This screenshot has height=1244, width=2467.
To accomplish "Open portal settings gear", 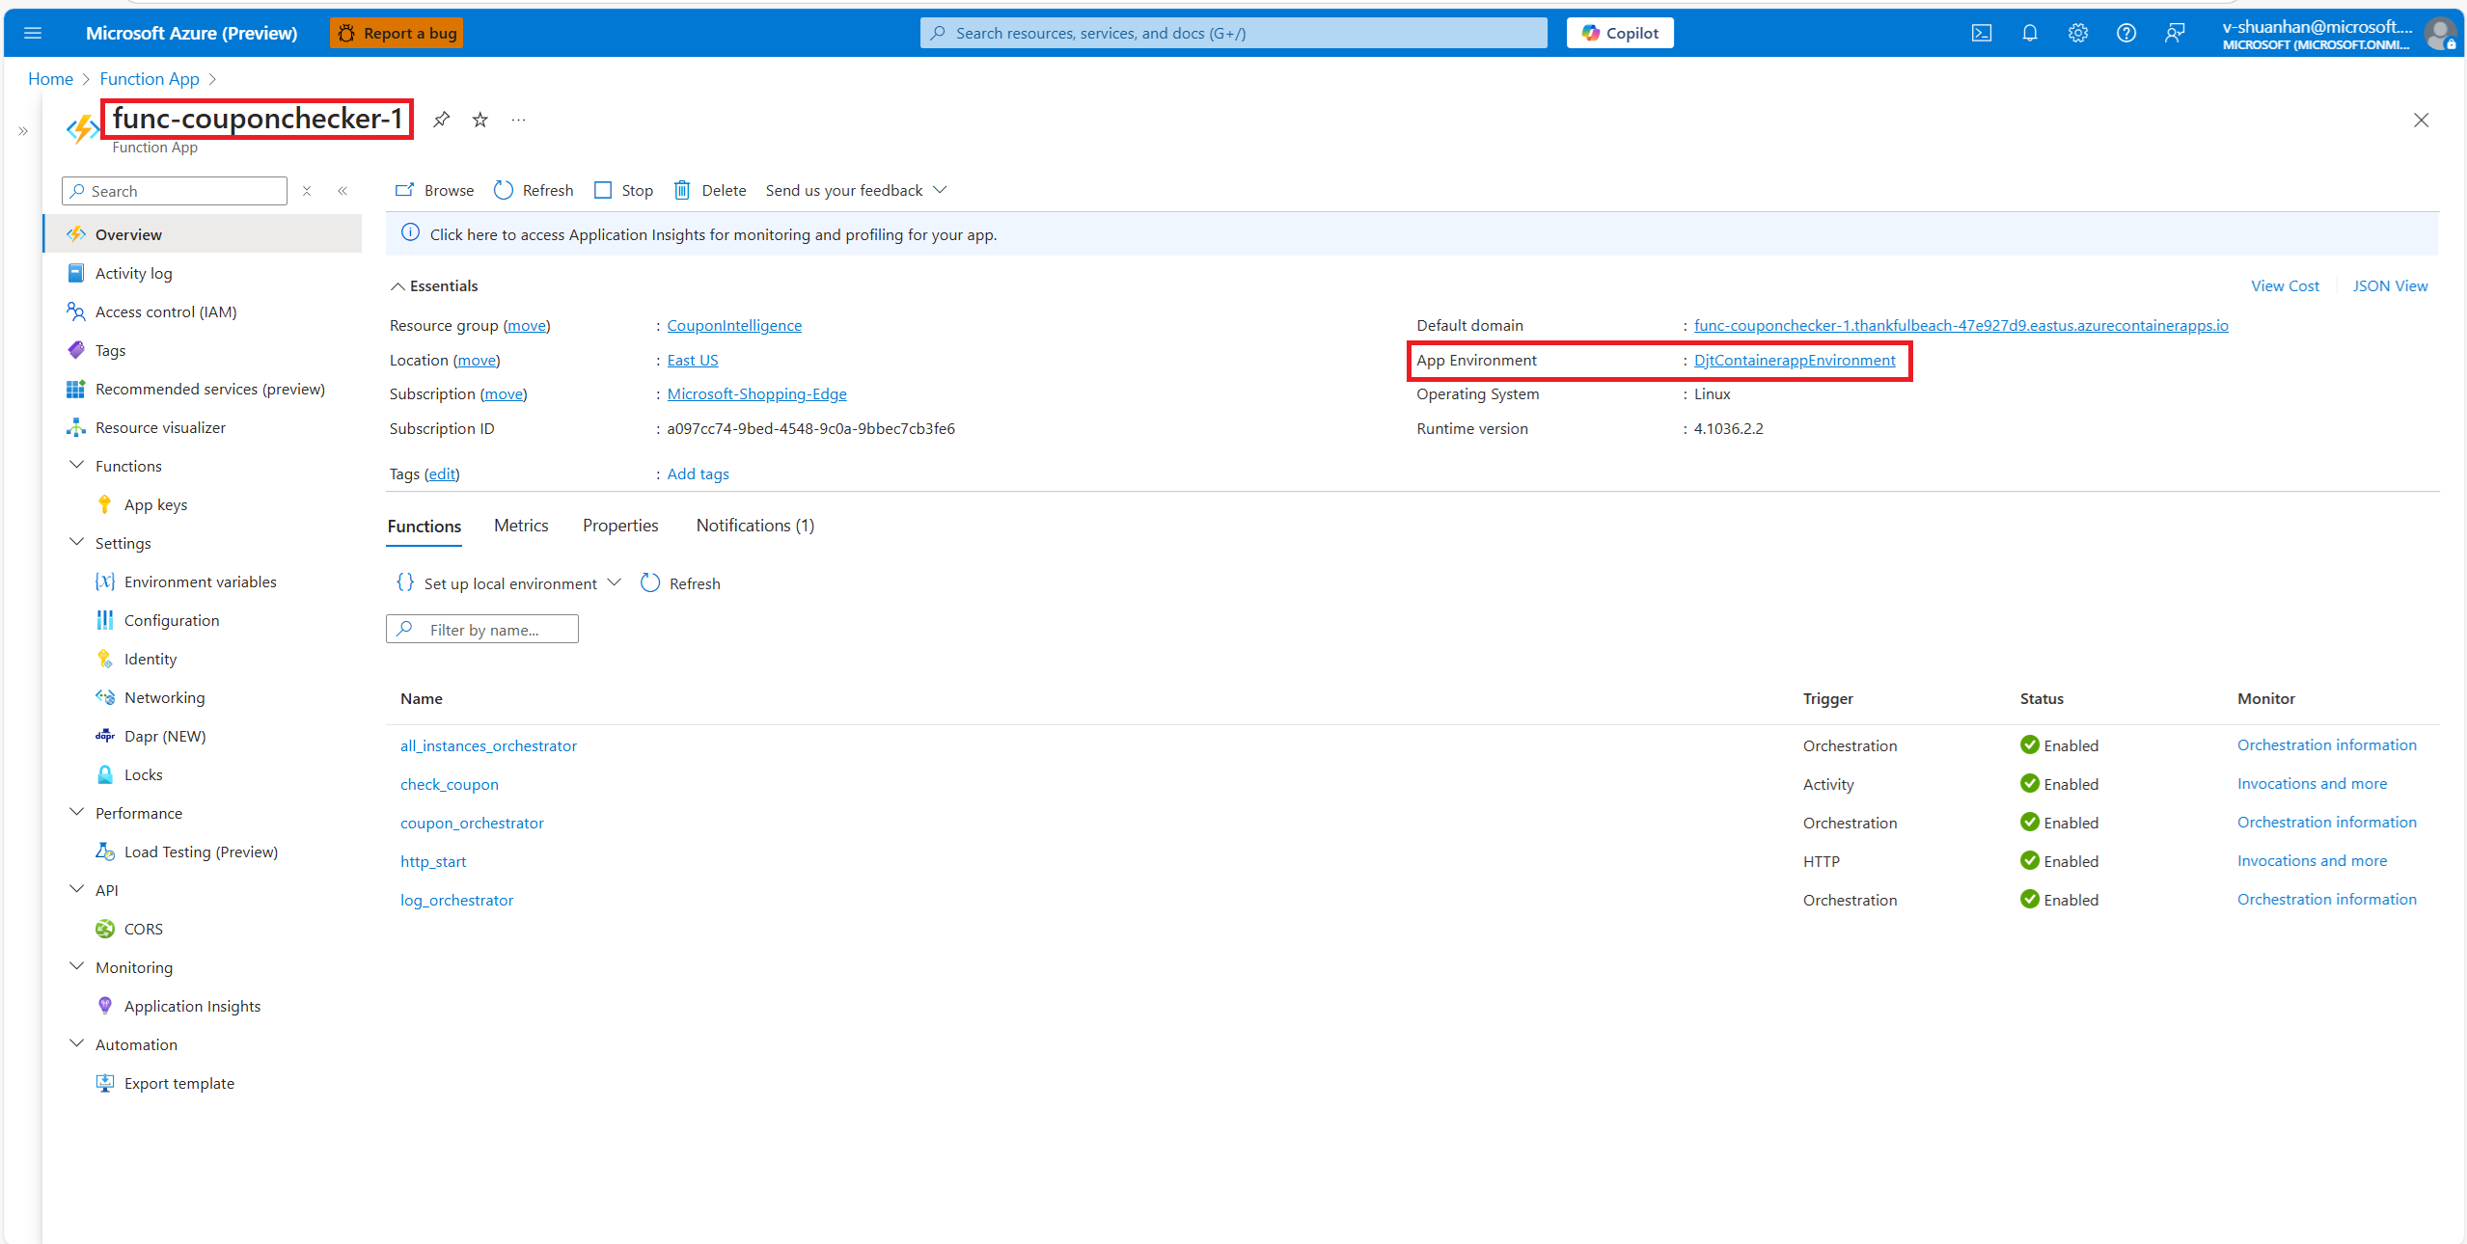I will pos(2077,33).
